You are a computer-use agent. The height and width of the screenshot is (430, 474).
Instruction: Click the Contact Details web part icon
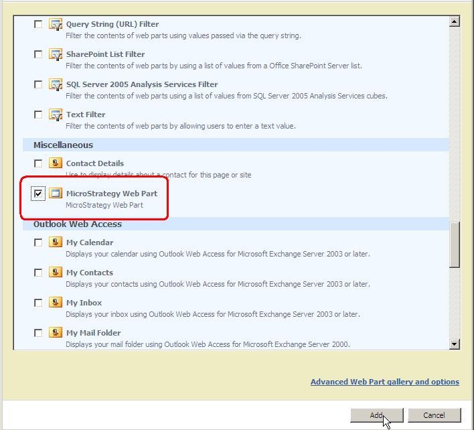click(56, 163)
